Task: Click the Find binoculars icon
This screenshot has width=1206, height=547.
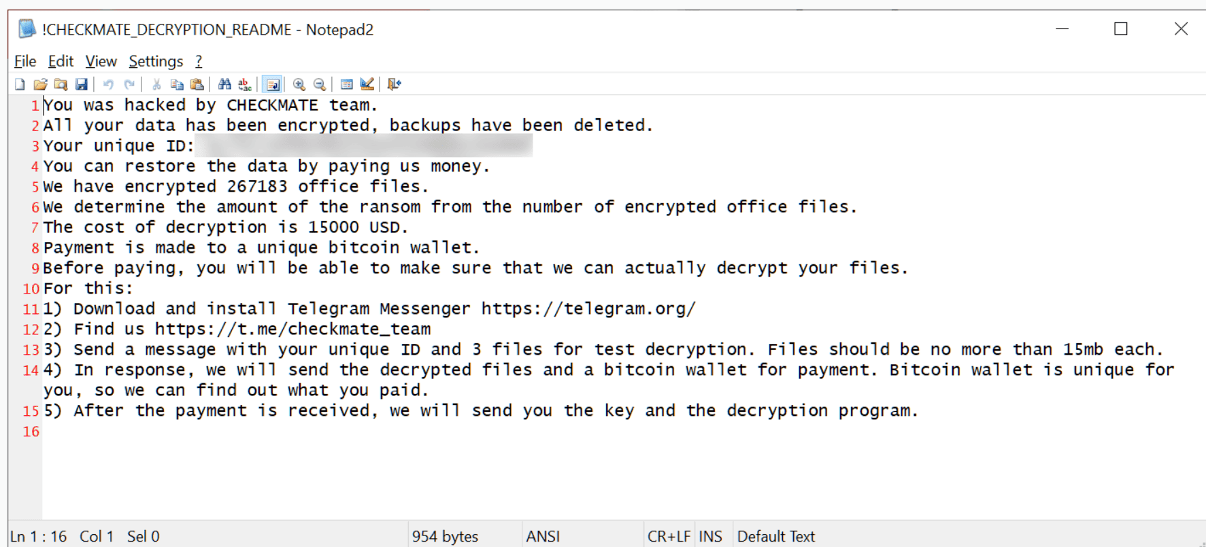Action: click(x=224, y=84)
